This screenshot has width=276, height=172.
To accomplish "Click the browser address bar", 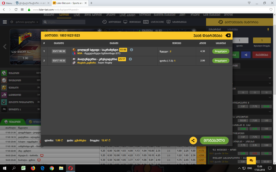I will tap(150, 10).
